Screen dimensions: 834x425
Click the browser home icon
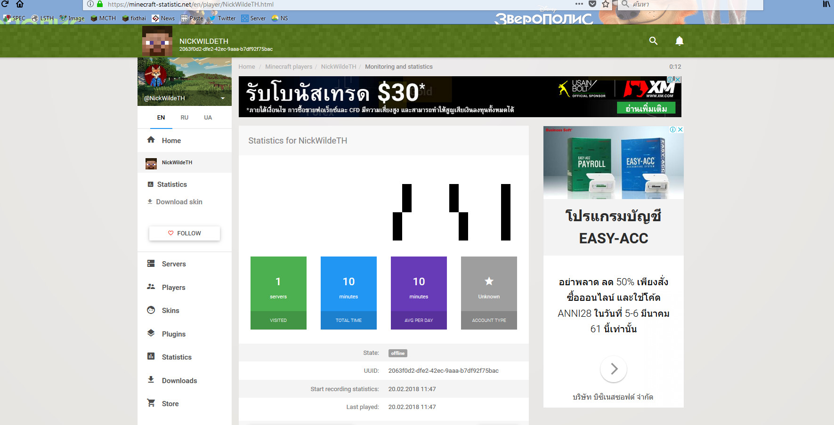pos(20,4)
